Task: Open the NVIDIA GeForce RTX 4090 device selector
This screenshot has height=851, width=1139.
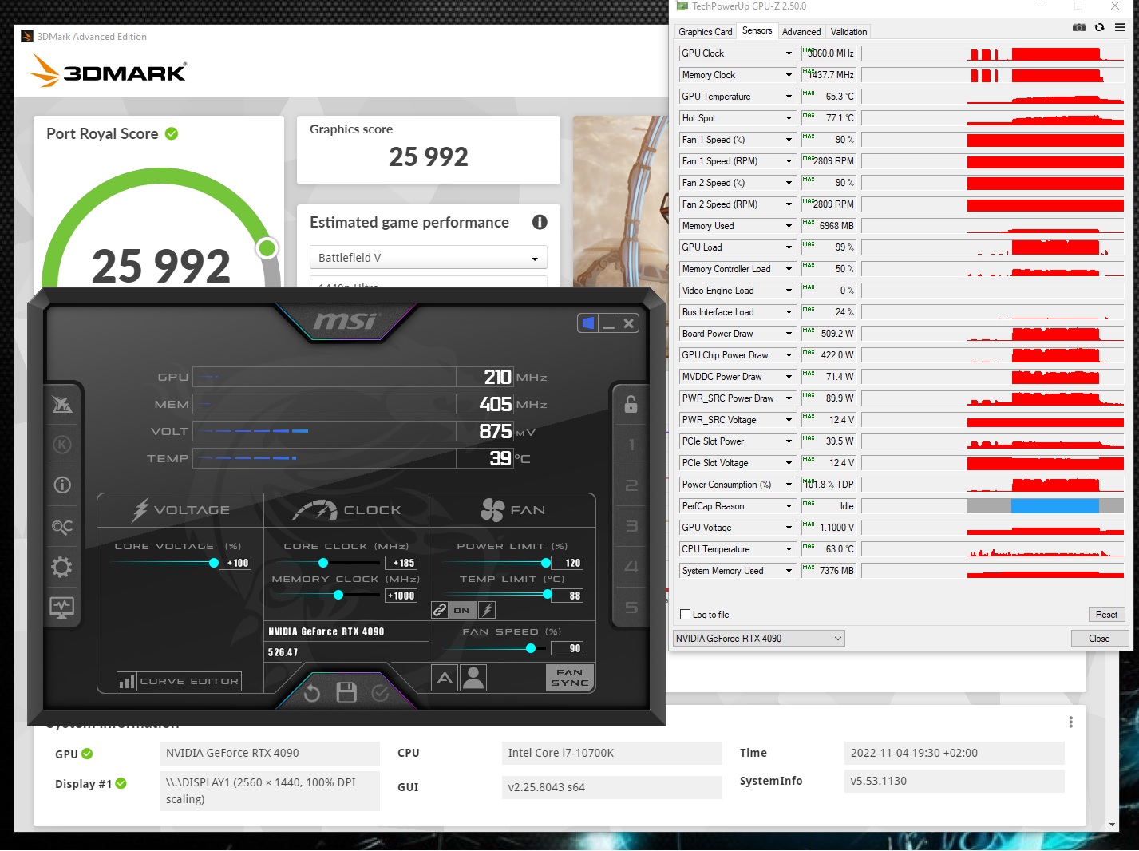Action: pyautogui.click(x=759, y=638)
